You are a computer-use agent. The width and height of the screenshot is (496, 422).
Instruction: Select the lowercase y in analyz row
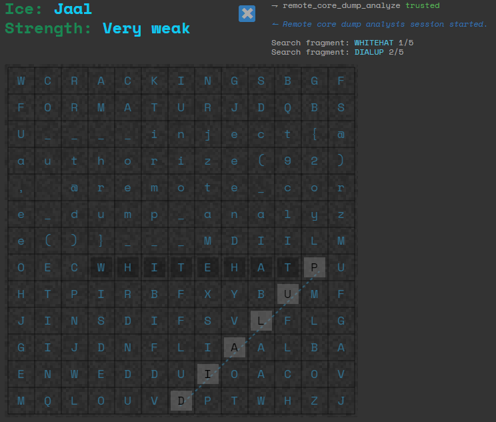[x=314, y=215]
